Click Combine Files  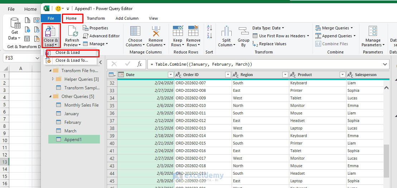point(331,44)
